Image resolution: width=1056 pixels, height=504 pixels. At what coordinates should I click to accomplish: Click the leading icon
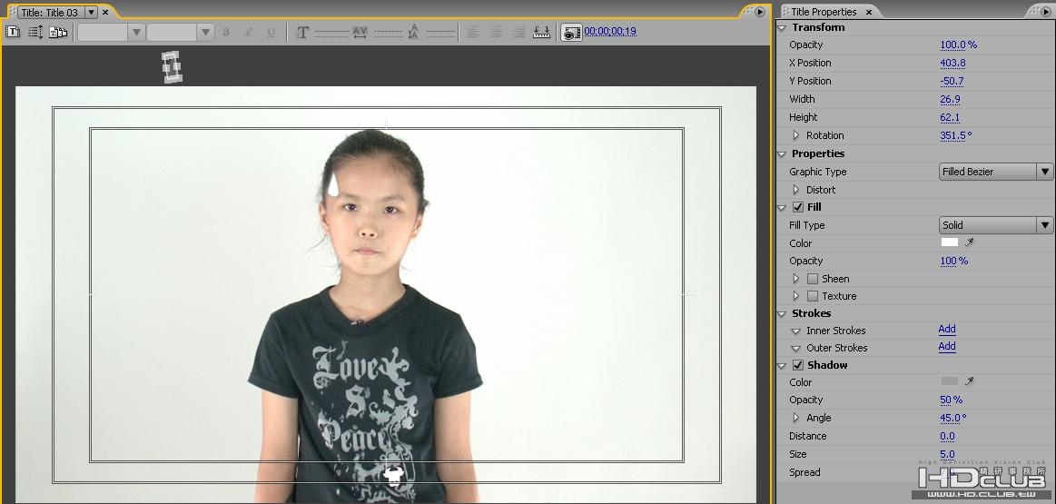coord(413,32)
